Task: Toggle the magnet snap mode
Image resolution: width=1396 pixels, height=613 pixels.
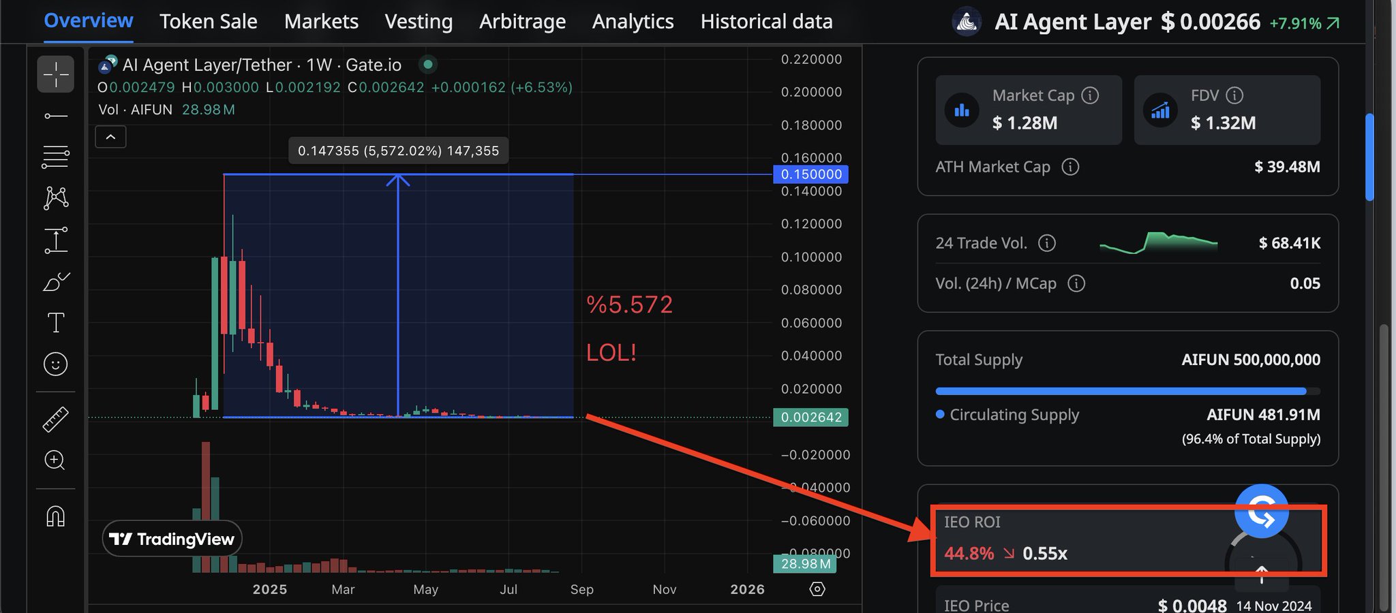Action: click(x=55, y=516)
